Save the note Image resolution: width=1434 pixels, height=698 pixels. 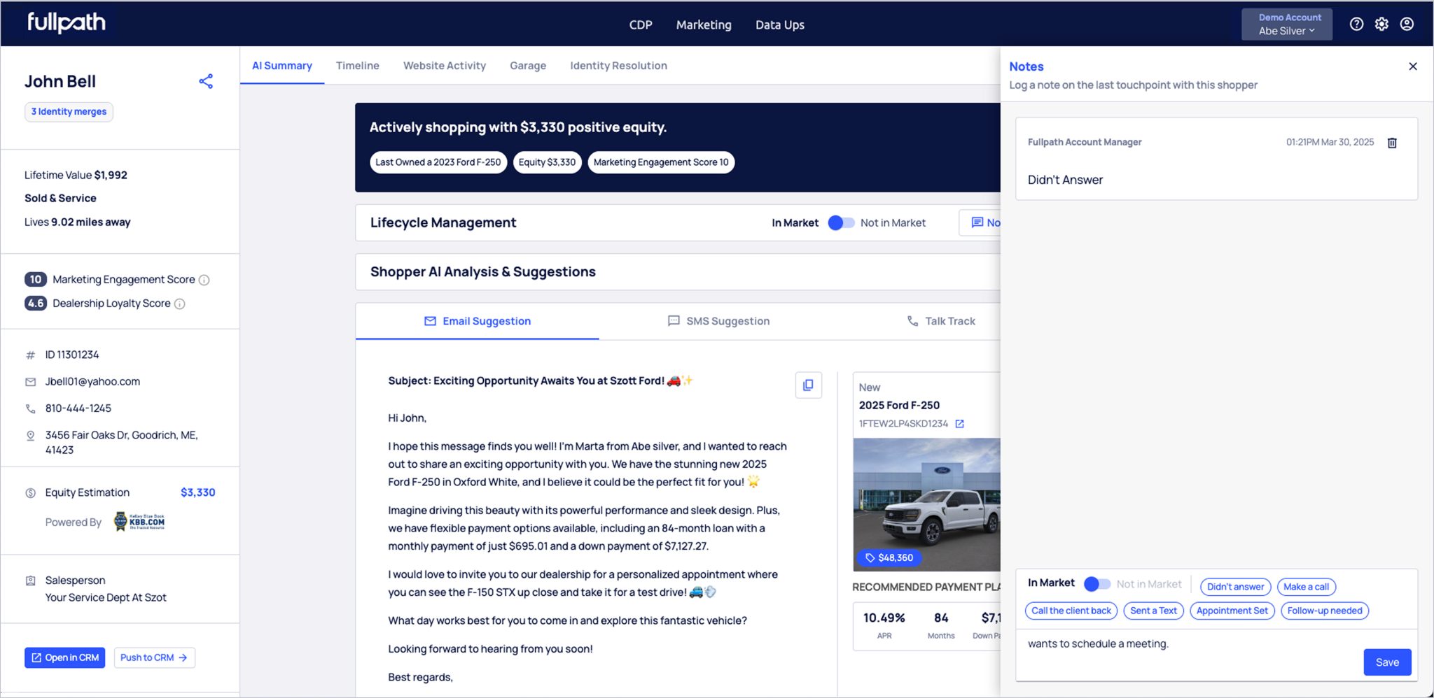[1387, 662]
